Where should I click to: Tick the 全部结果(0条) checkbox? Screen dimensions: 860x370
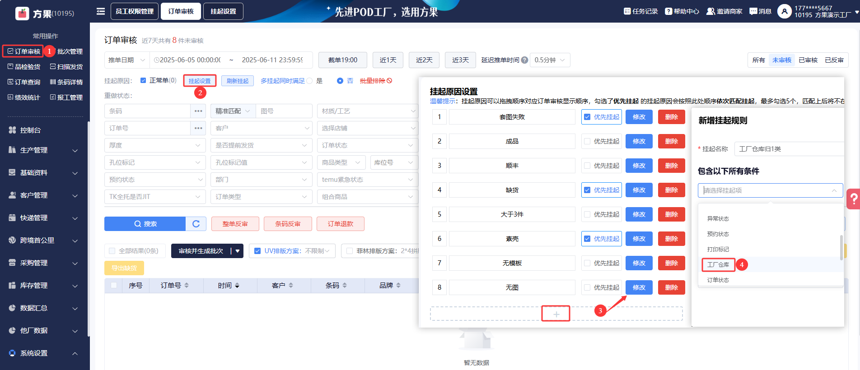(x=112, y=251)
